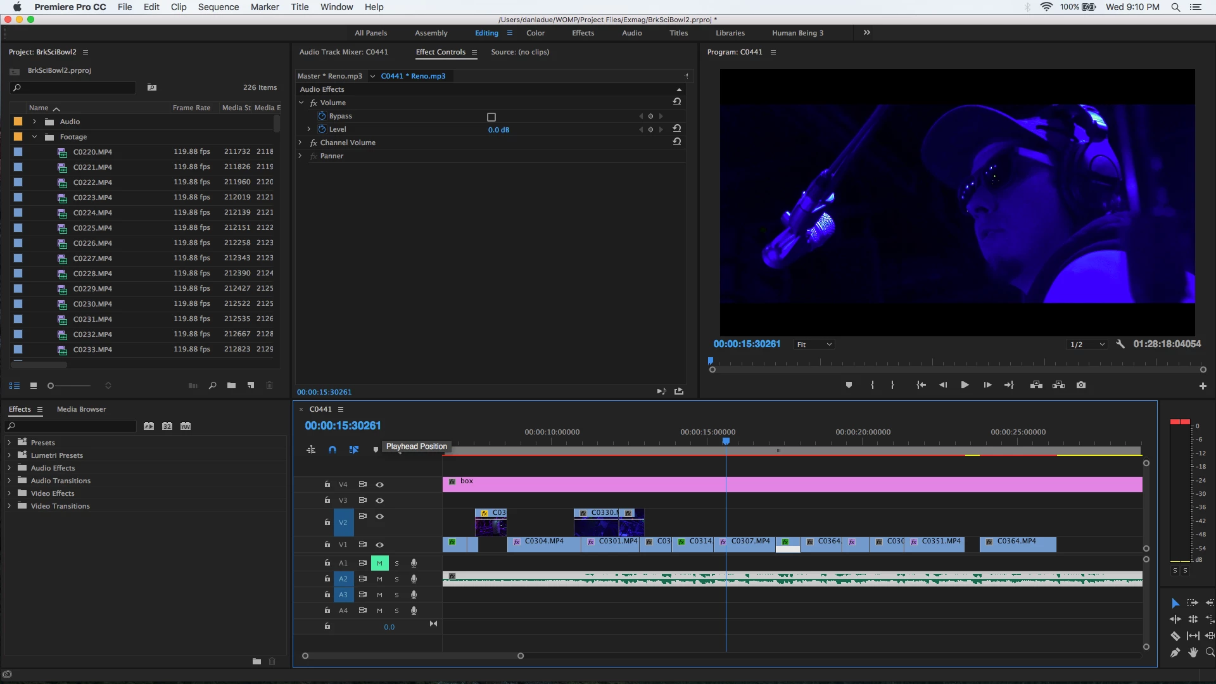Viewport: 1216px width, 684px height.
Task: Switch to the Color workspace tab
Action: [535, 33]
